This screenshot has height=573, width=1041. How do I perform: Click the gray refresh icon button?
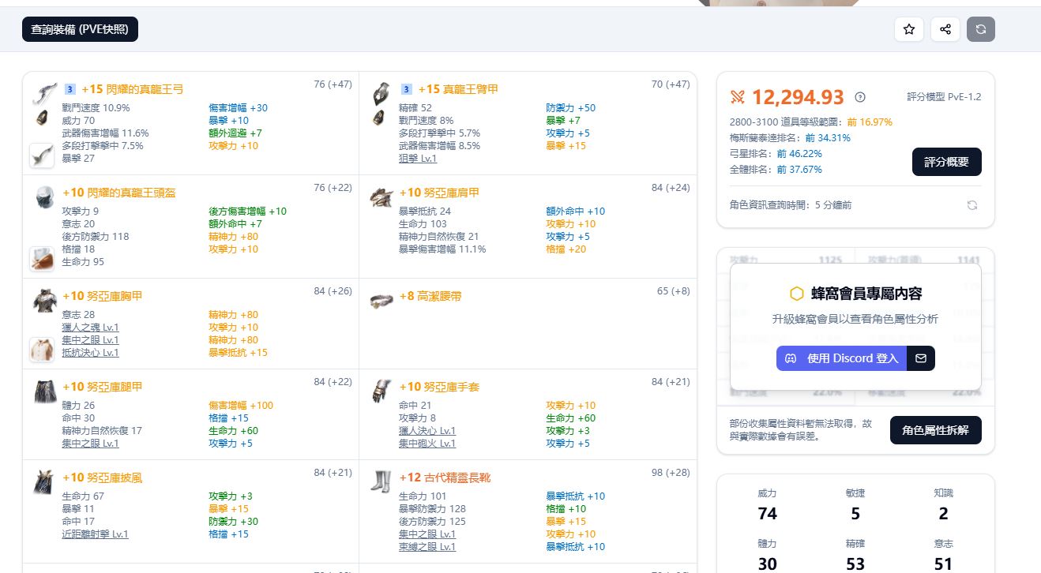click(x=980, y=29)
